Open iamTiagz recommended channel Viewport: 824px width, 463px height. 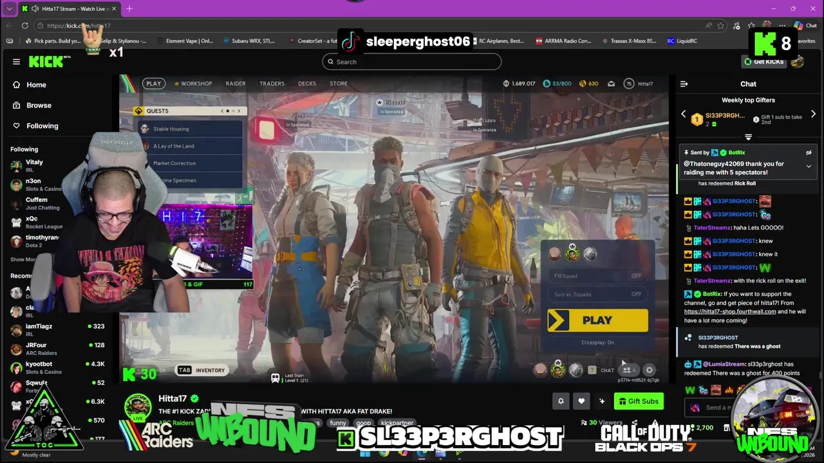click(58, 330)
